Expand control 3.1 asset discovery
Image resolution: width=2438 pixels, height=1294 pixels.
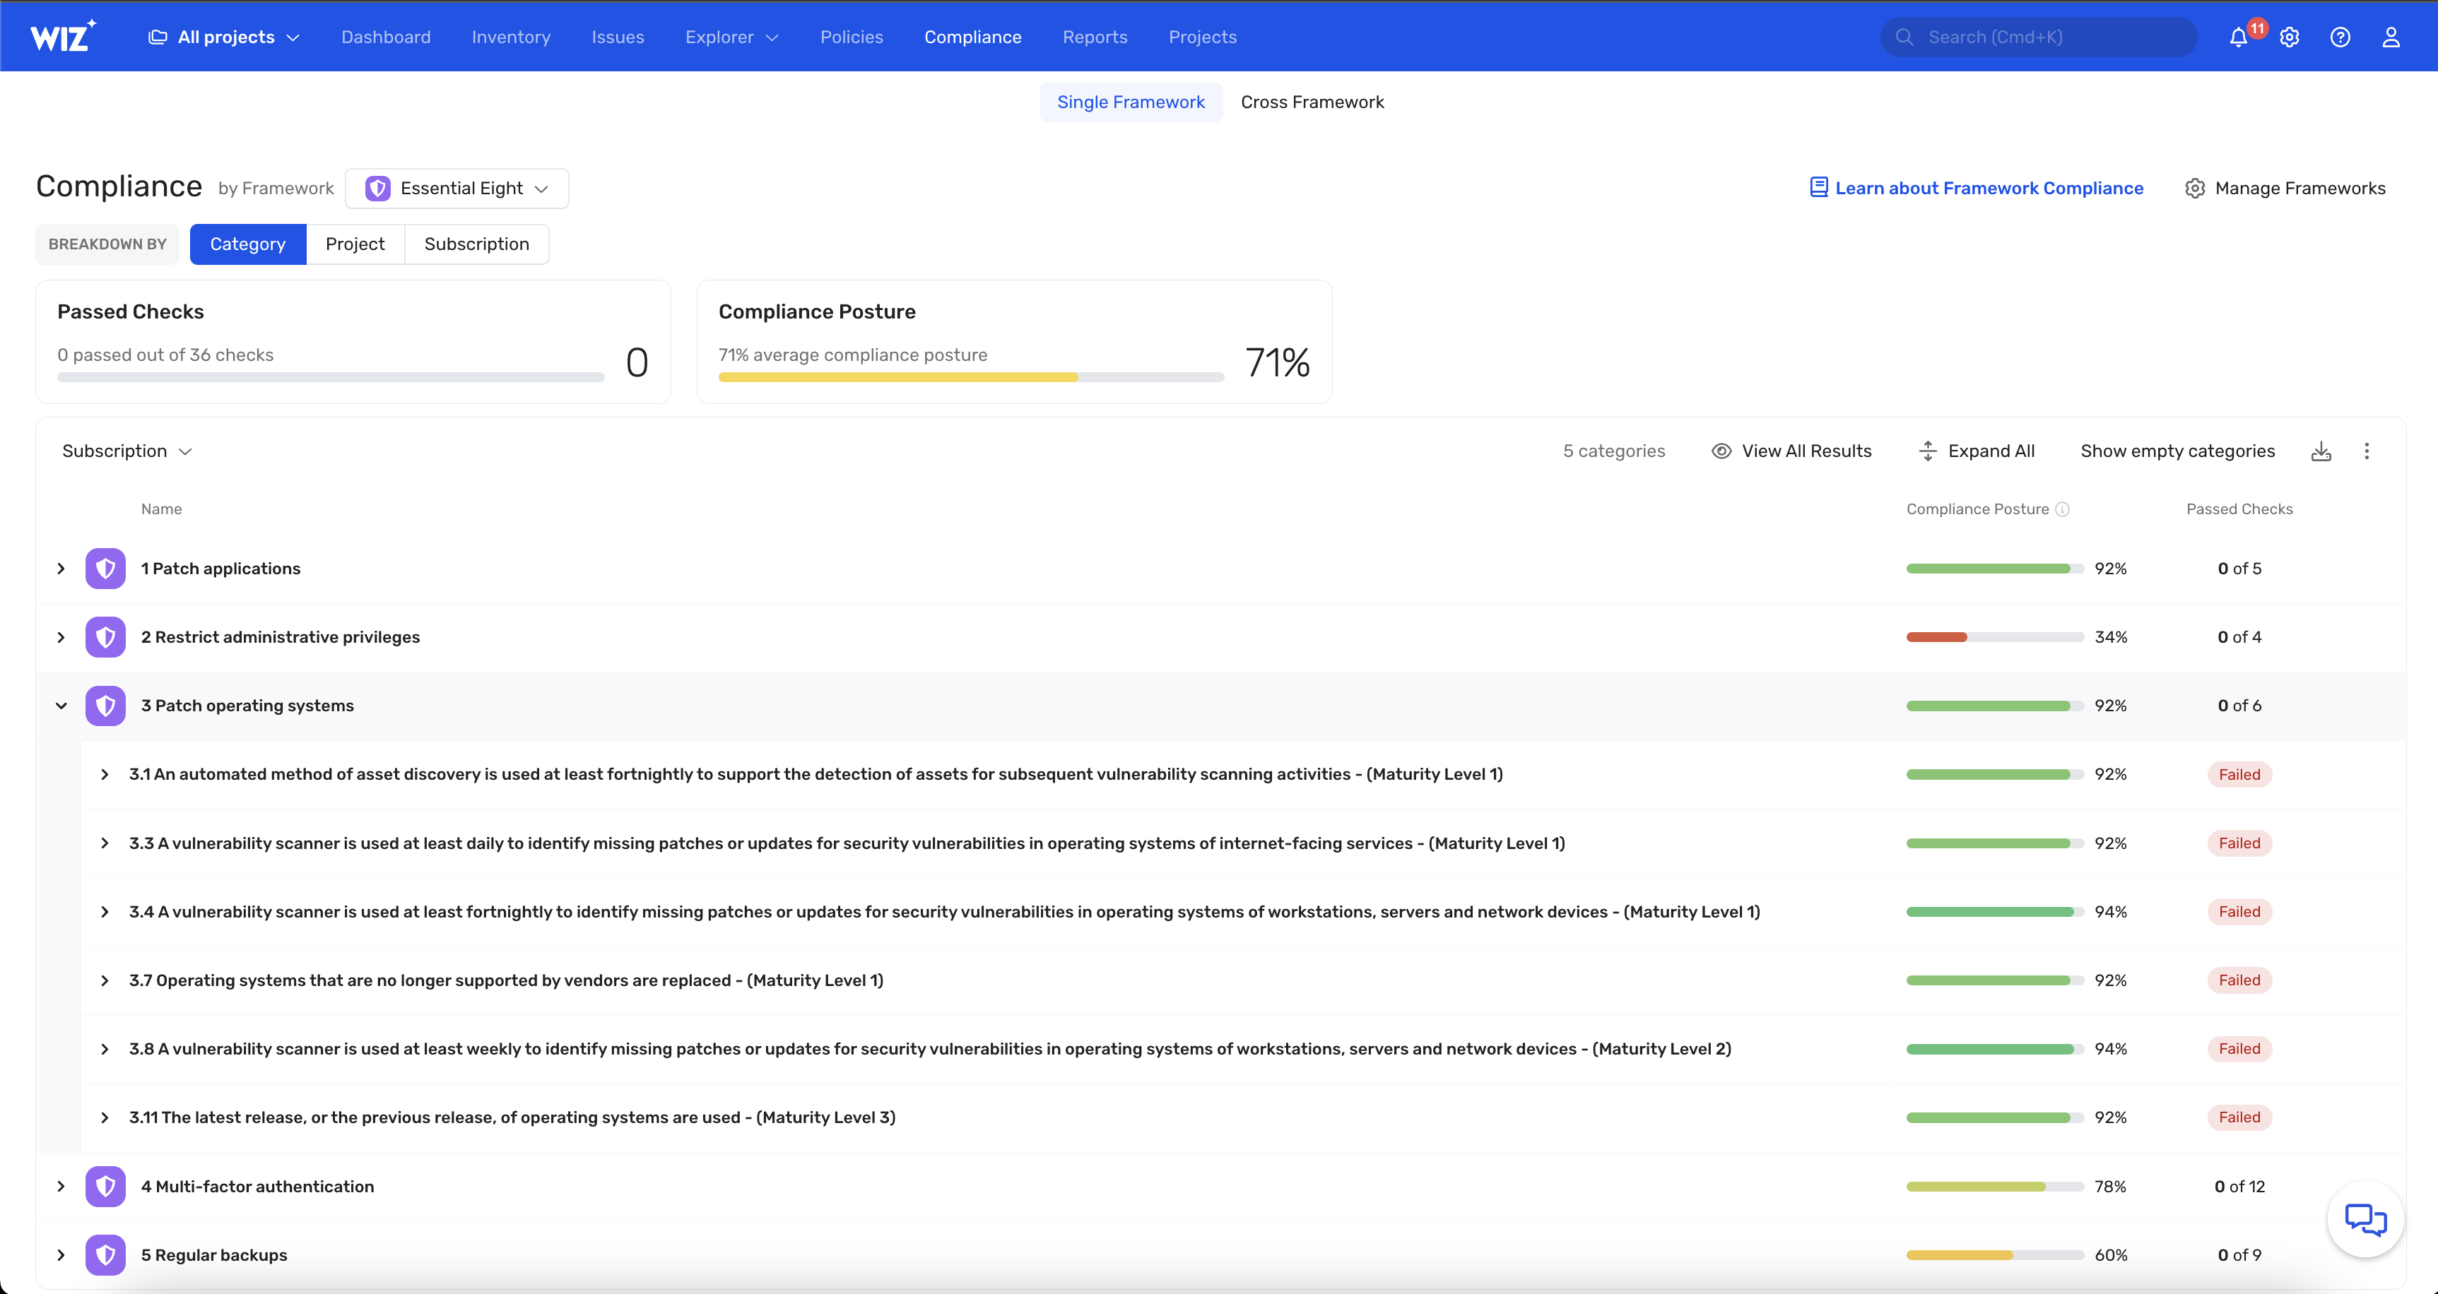tap(105, 775)
